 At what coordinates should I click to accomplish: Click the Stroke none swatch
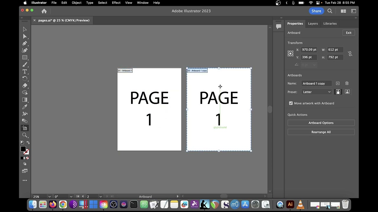tap(27, 152)
